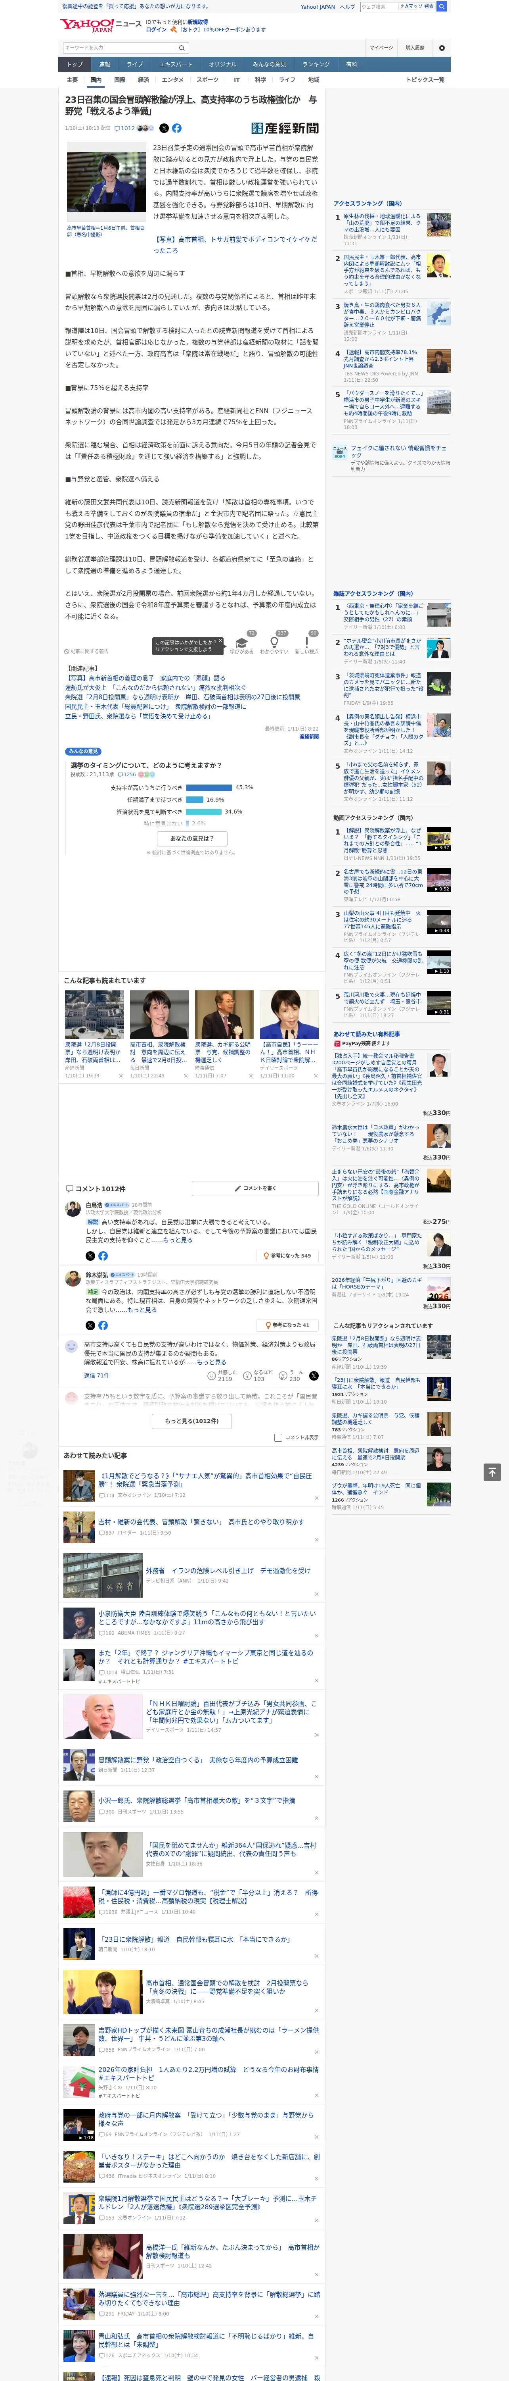Click the scroll-to-top arrow button
The width and height of the screenshot is (509, 2381).
tap(492, 1472)
